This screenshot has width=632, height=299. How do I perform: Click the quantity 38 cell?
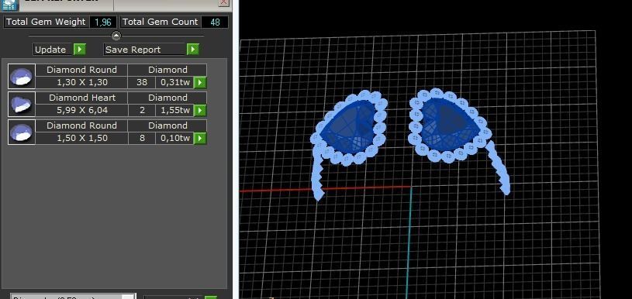pyautogui.click(x=141, y=83)
